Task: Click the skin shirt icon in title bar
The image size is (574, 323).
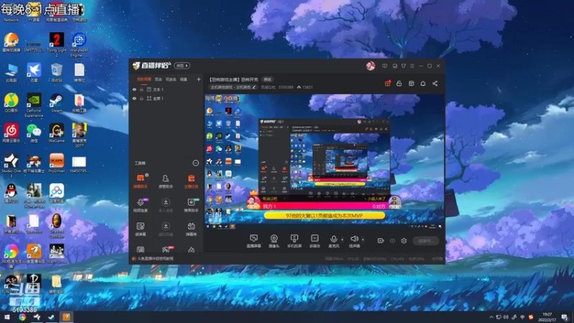Action: point(403,66)
